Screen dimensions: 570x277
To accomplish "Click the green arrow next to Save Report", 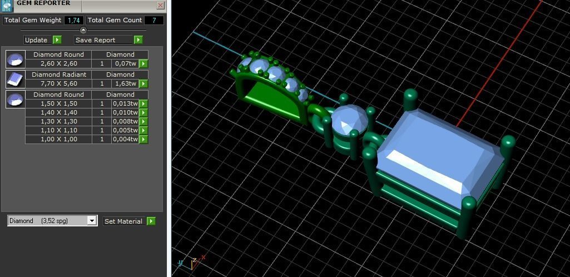I will pos(138,40).
